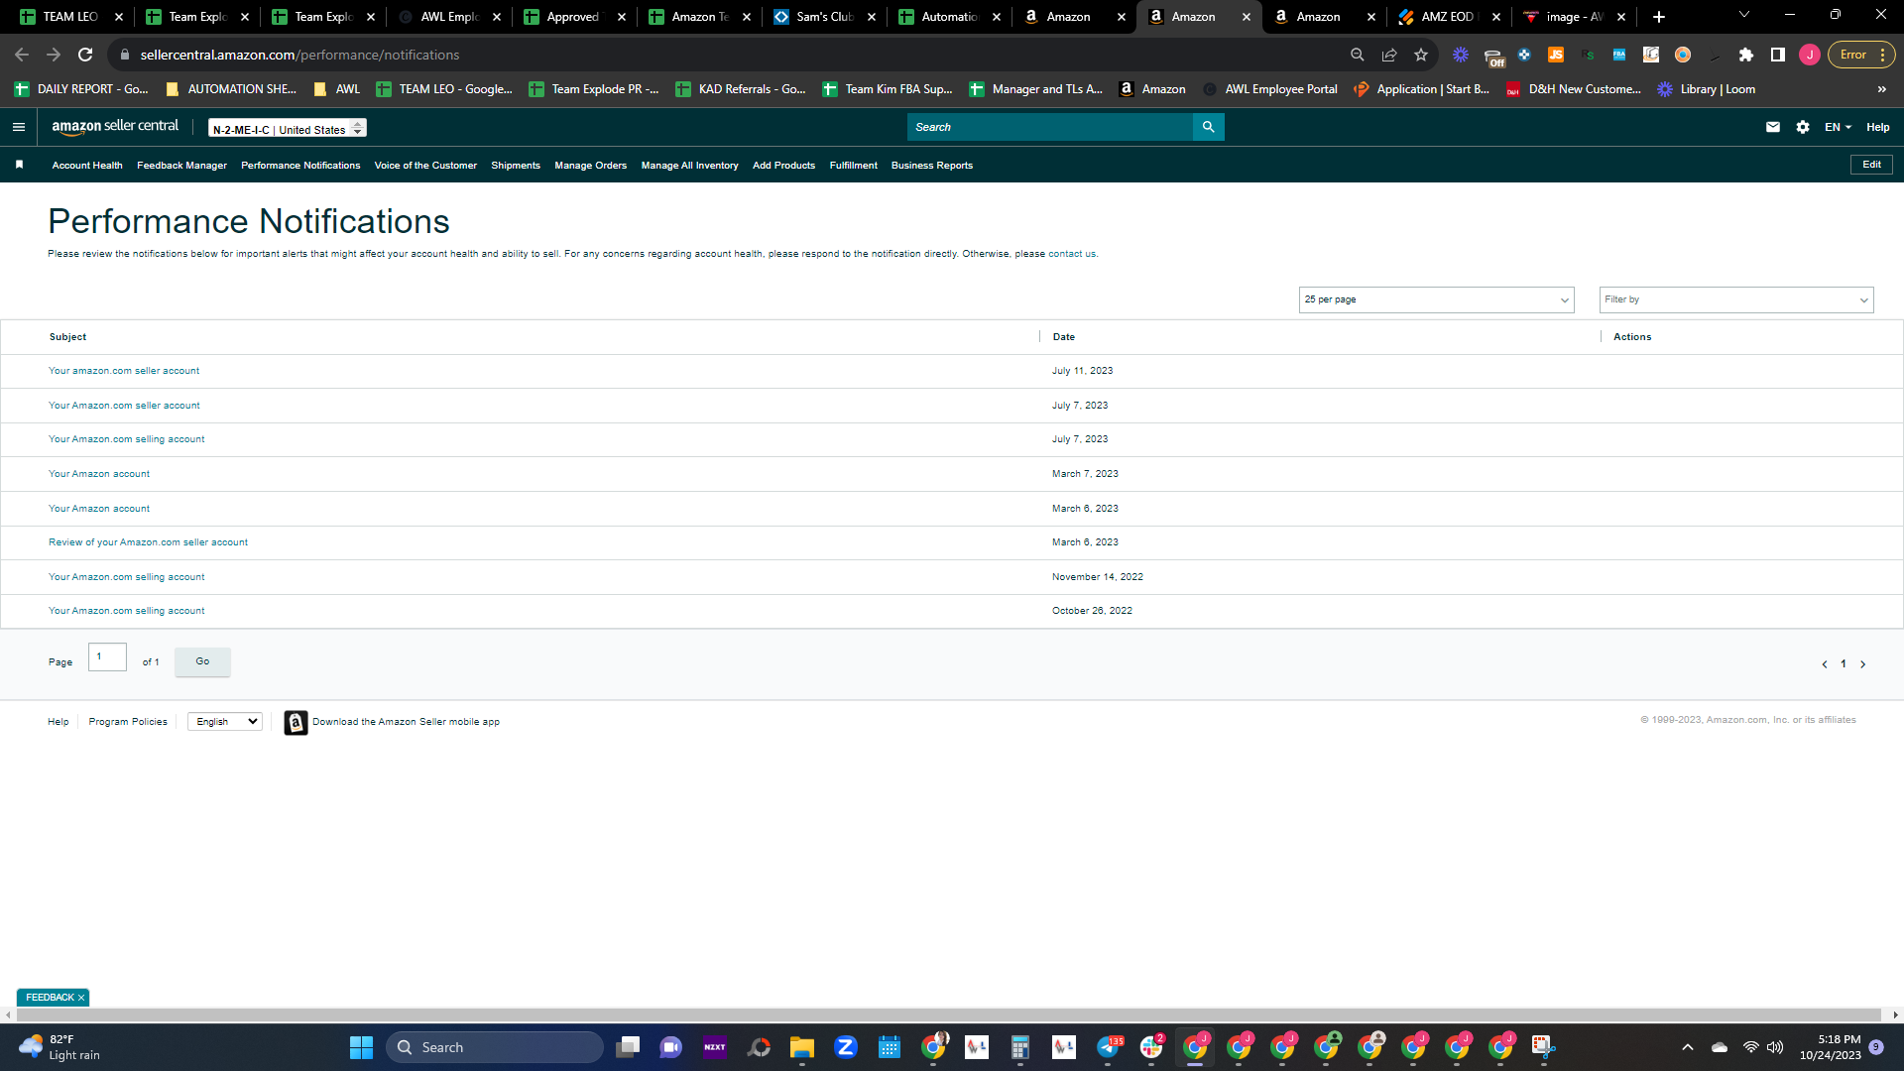Go to Voice of the Customer
The height and width of the screenshot is (1071, 1904).
click(x=425, y=166)
